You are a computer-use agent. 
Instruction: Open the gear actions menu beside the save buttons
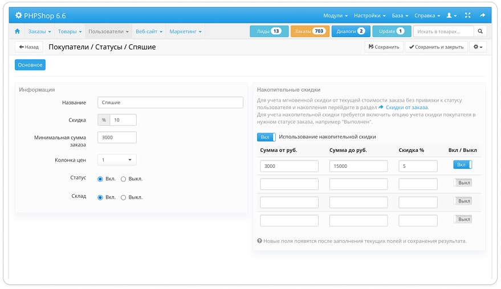[x=478, y=47]
